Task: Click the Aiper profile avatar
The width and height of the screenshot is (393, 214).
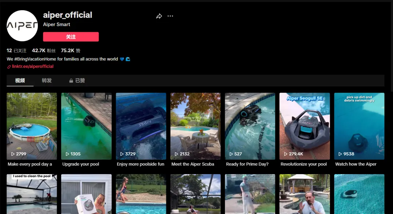Action: (22, 26)
